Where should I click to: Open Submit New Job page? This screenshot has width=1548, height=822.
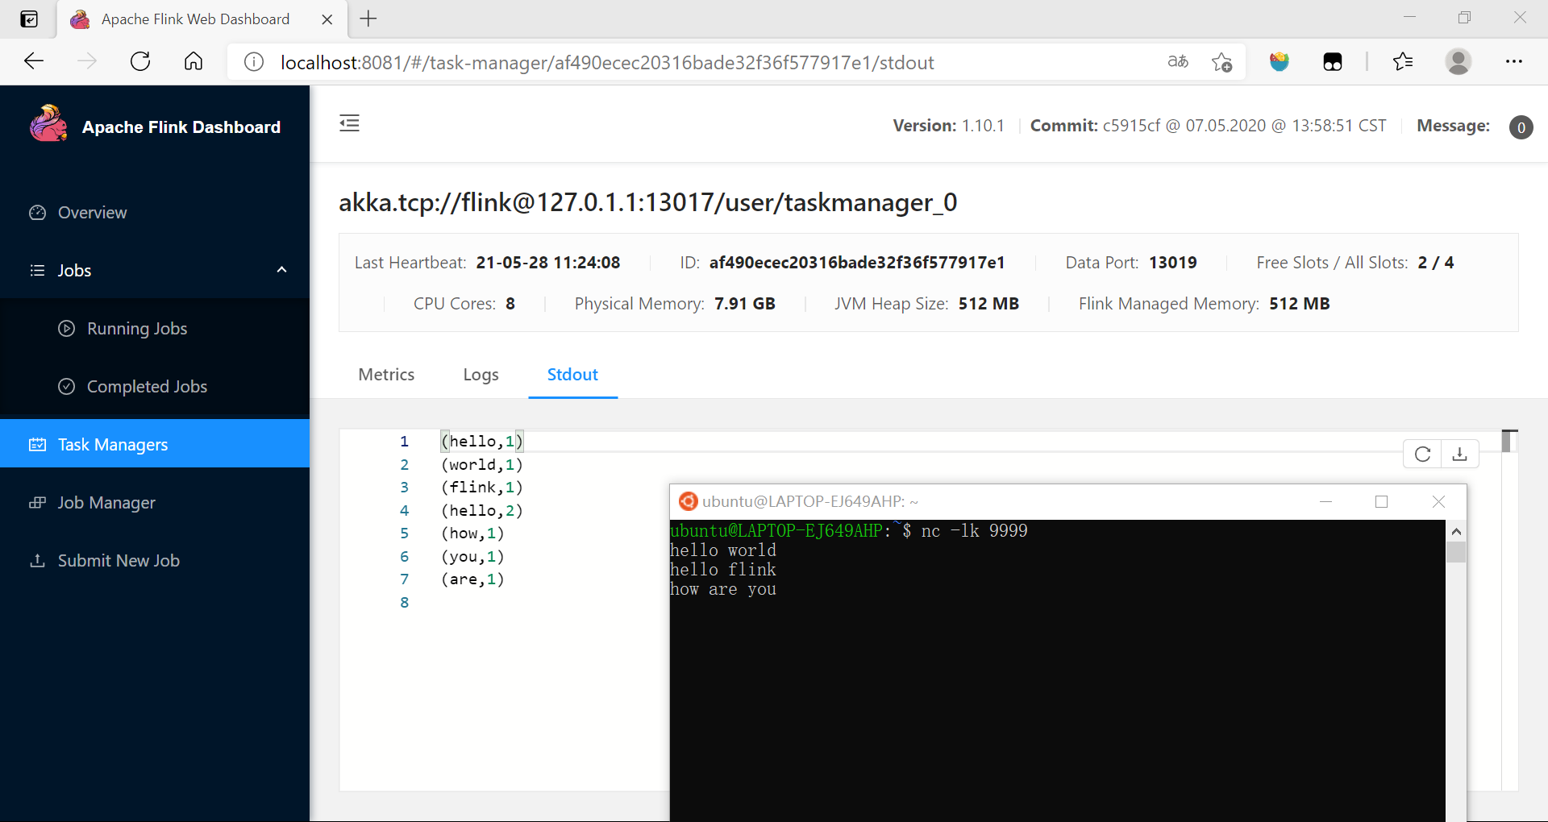[155, 561]
